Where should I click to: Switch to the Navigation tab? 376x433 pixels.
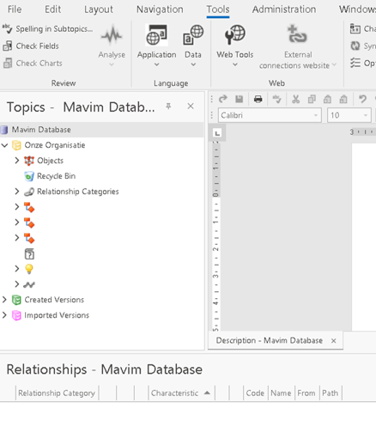point(160,9)
